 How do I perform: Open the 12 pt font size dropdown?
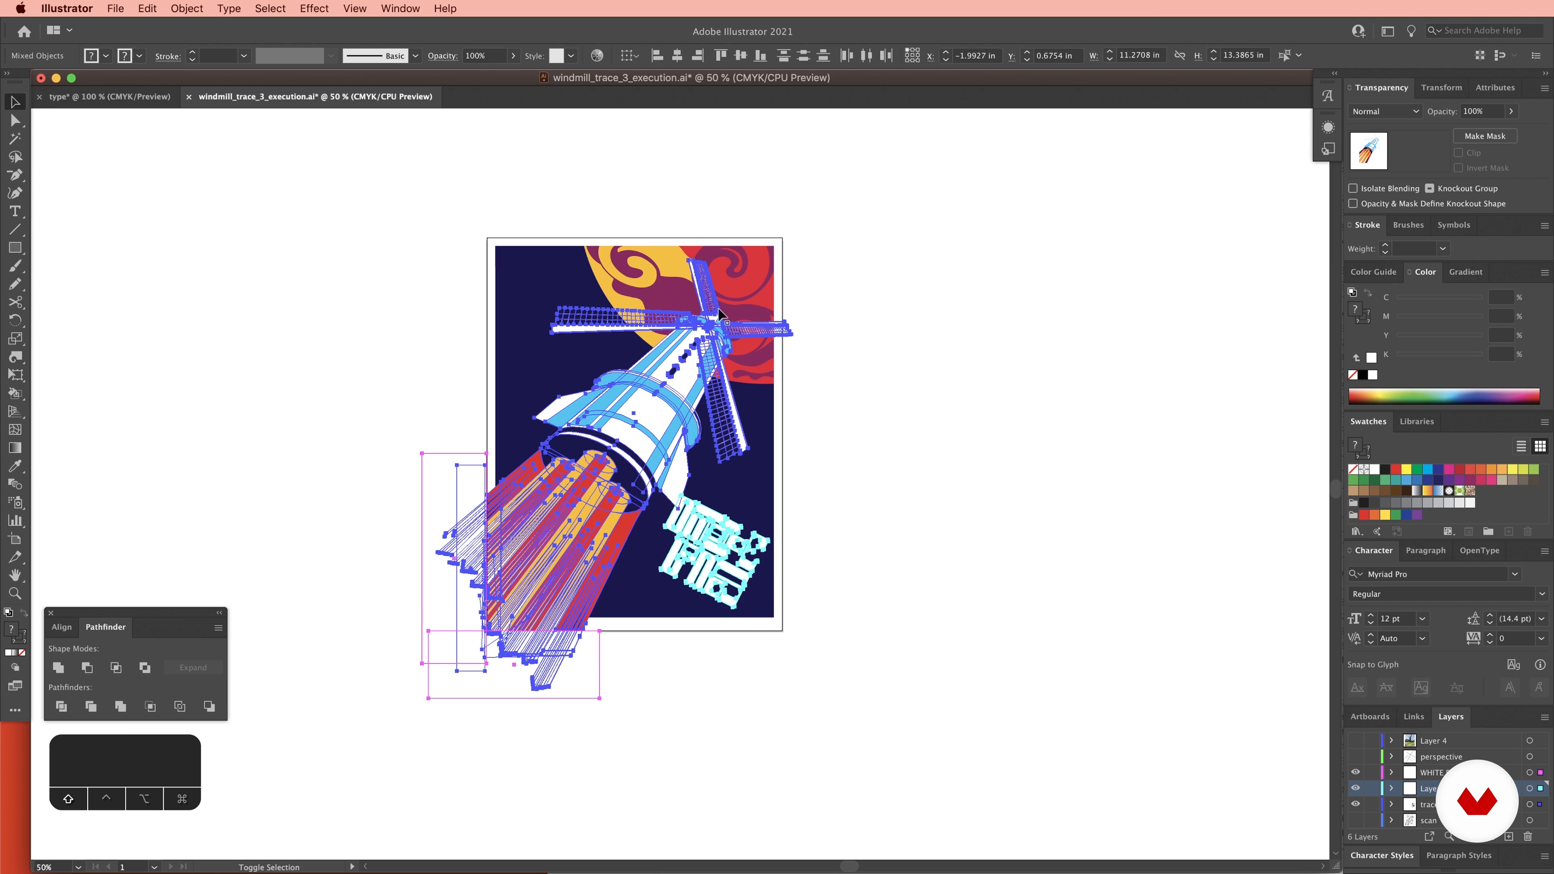[1422, 618]
